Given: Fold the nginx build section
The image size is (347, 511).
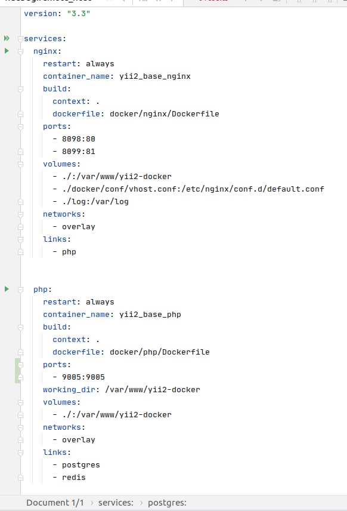Looking at the screenshot, I should [20, 89].
